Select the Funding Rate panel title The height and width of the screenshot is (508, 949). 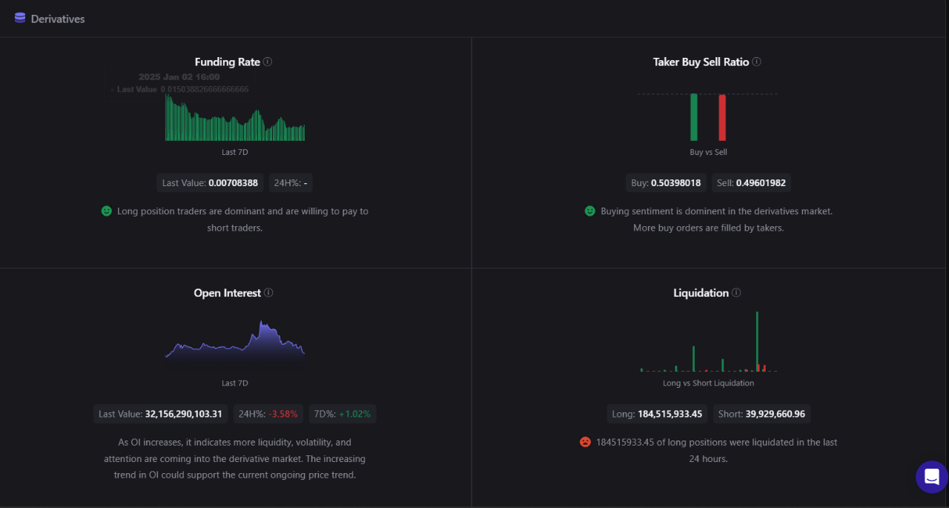[227, 62]
